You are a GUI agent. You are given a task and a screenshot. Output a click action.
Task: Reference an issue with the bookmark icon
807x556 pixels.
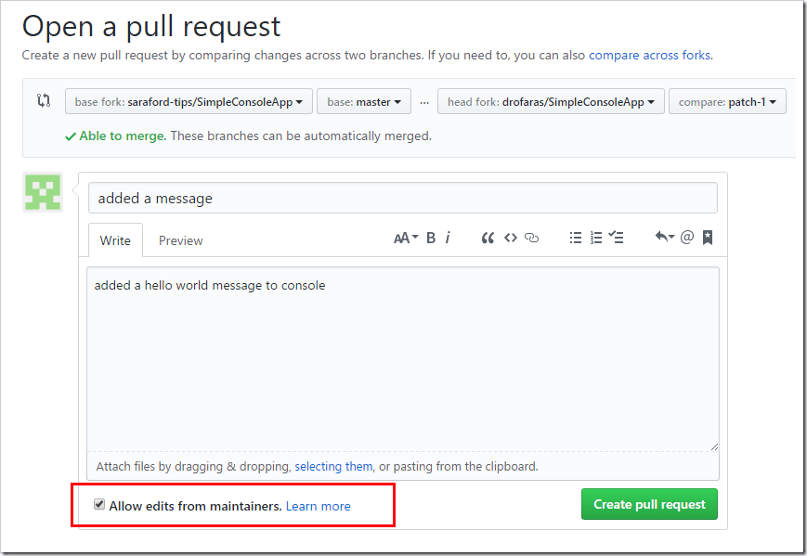(706, 238)
